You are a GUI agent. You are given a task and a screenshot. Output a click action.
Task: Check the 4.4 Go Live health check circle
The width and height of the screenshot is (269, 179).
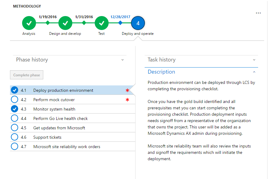tap(15, 118)
